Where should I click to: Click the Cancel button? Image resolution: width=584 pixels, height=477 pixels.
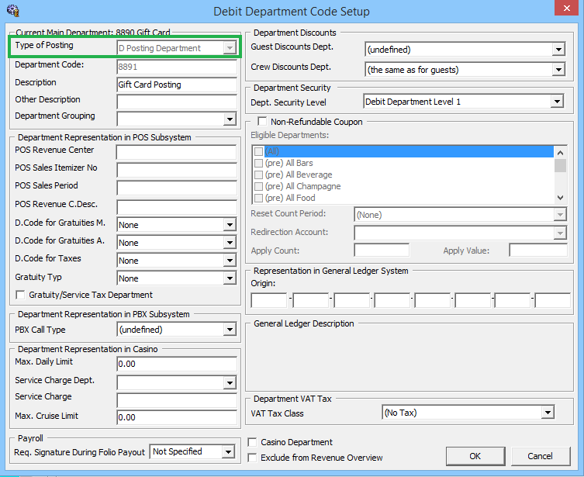[x=540, y=456]
